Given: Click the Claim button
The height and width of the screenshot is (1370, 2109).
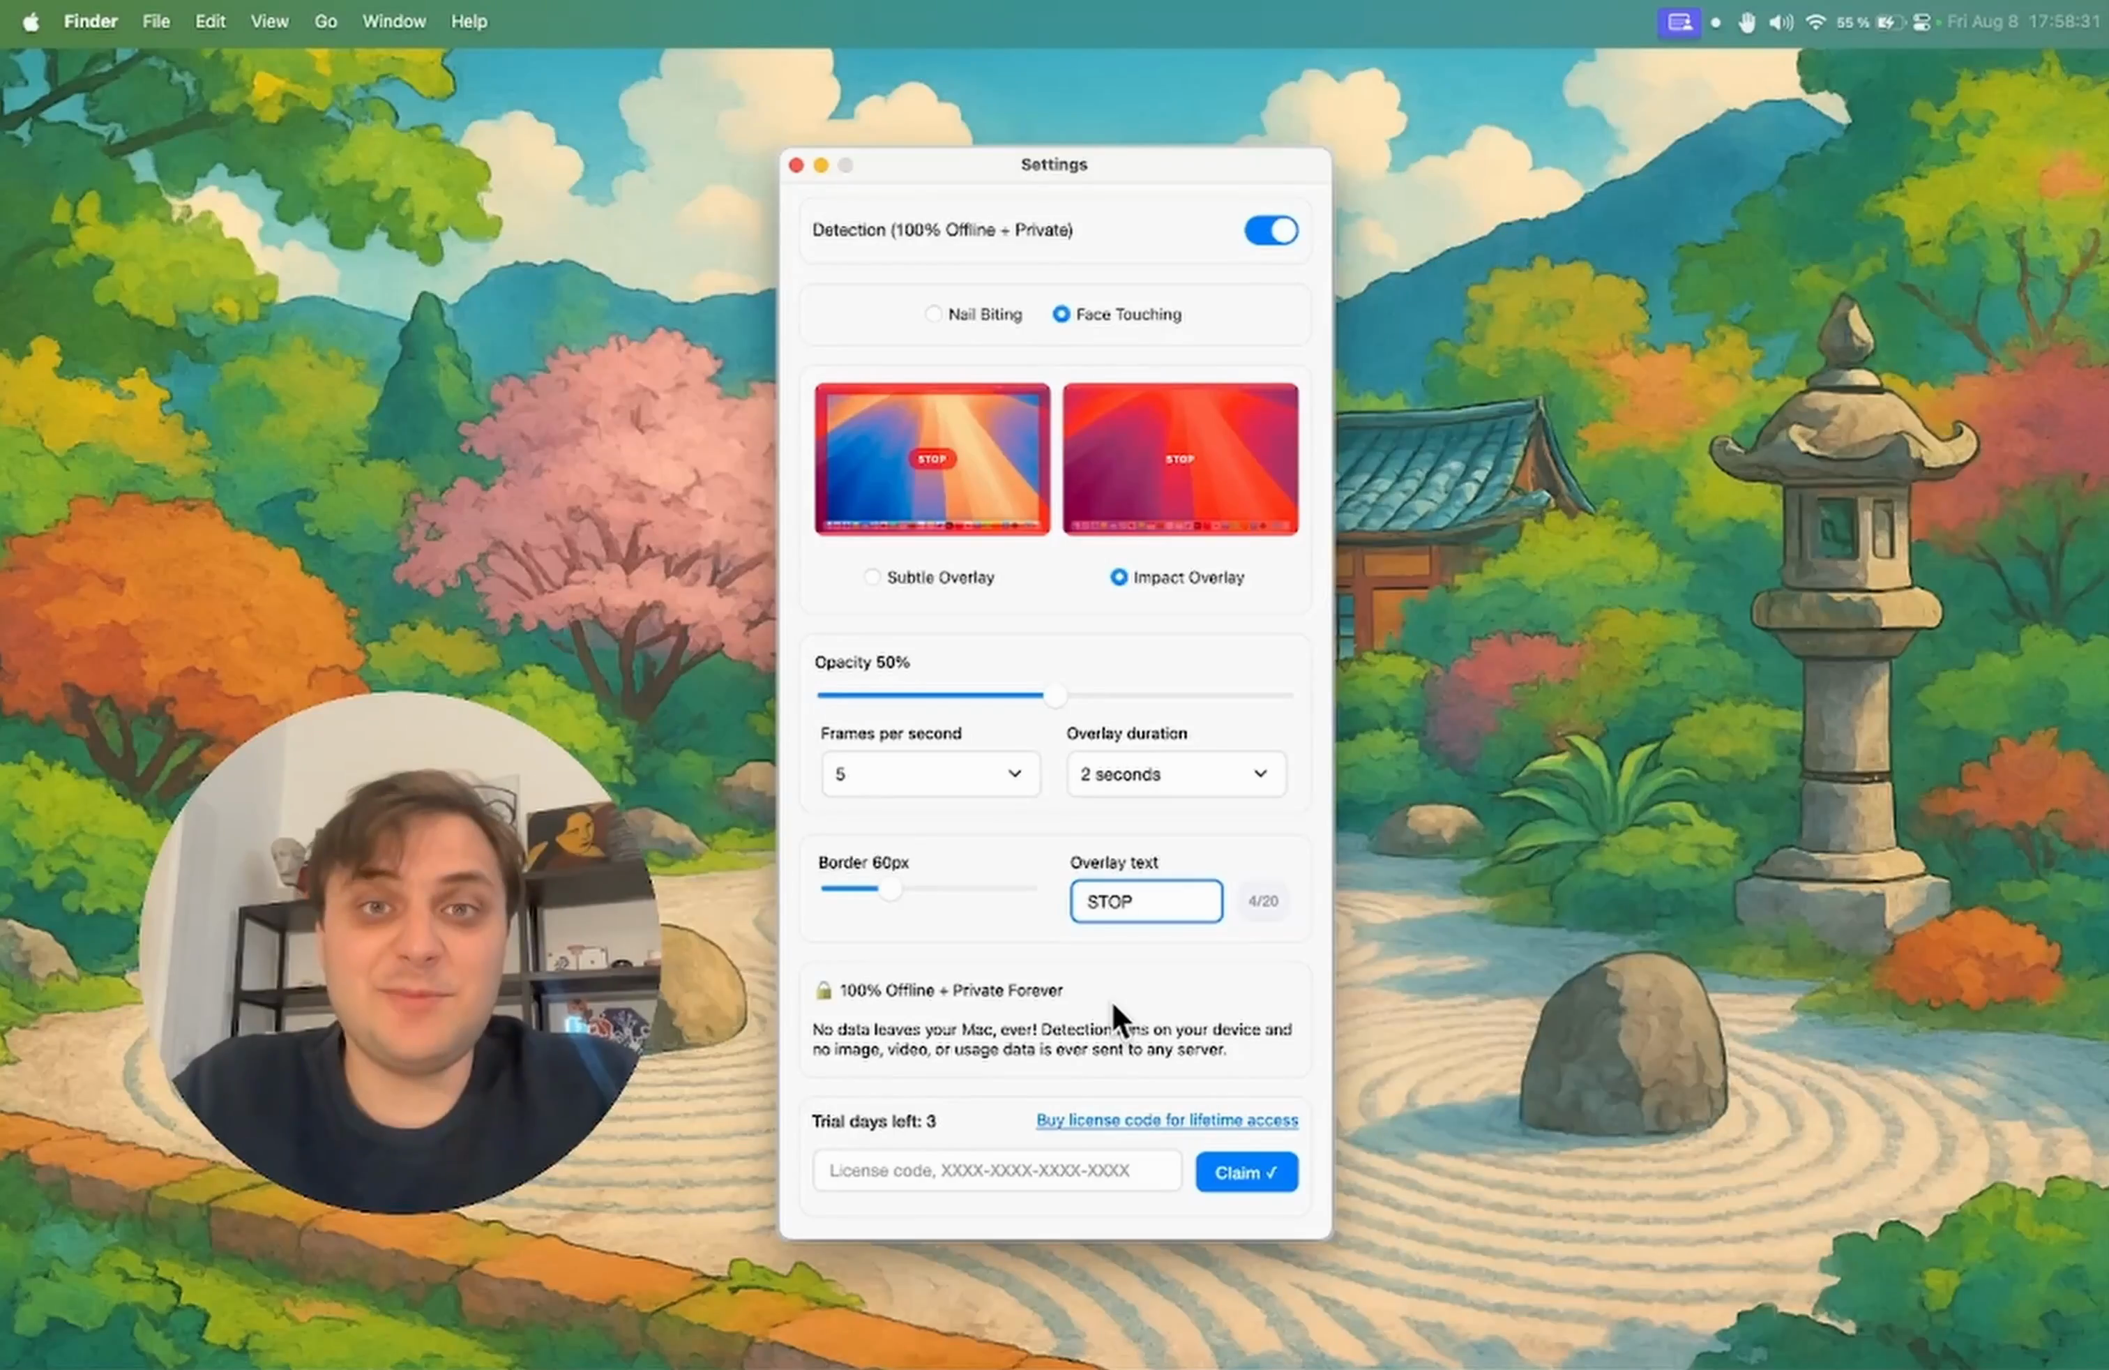Looking at the screenshot, I should tap(1246, 1171).
